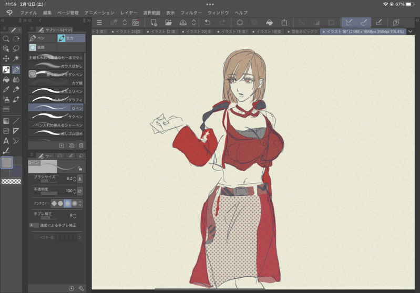Open the anti-aliasing stepper dropdown

coord(80,203)
